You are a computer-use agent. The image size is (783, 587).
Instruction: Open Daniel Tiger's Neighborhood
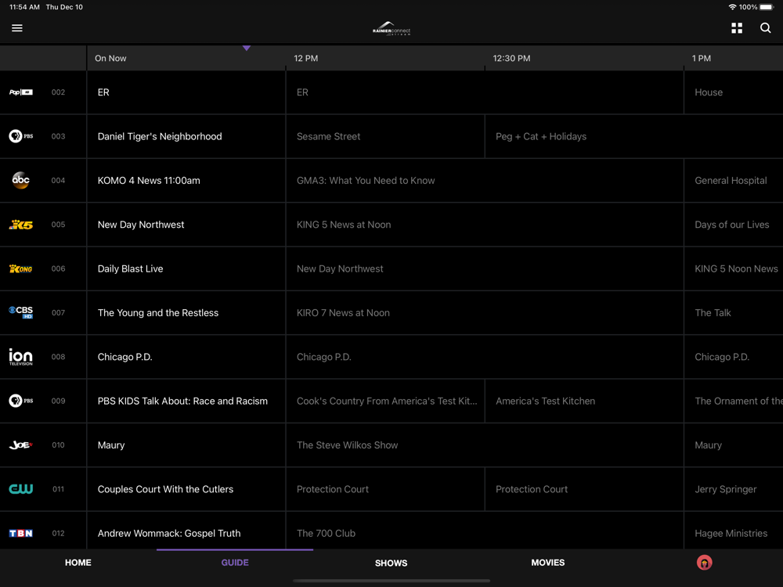pyautogui.click(x=186, y=136)
